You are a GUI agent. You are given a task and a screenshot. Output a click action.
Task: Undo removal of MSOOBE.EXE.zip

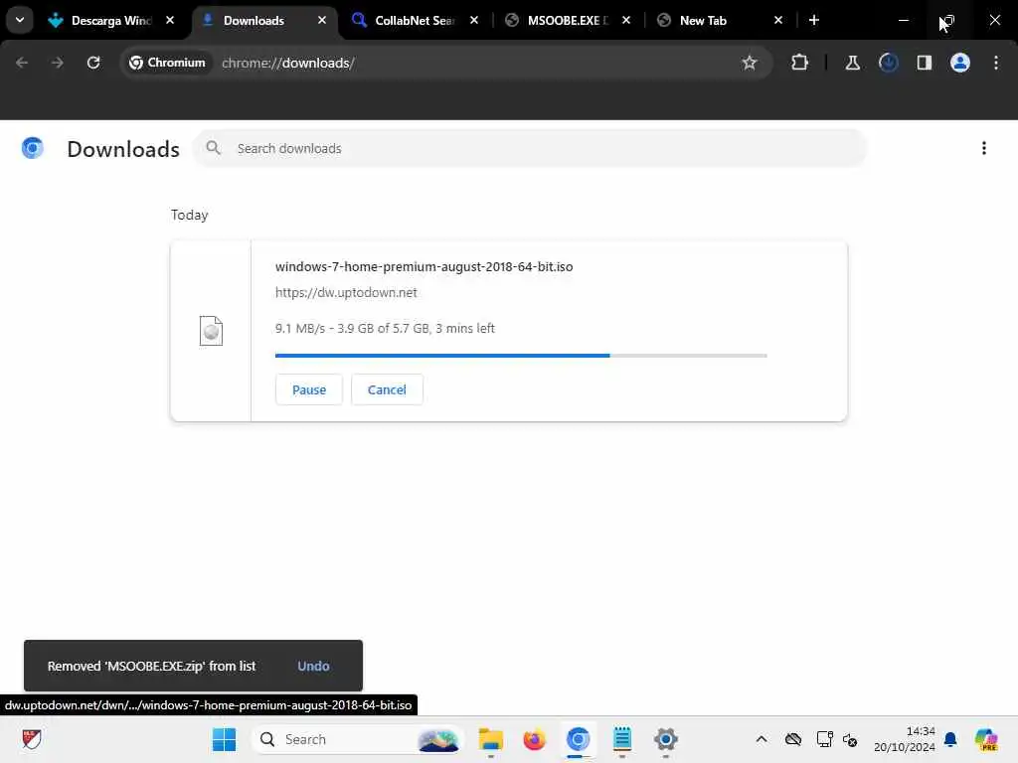pyautogui.click(x=313, y=666)
